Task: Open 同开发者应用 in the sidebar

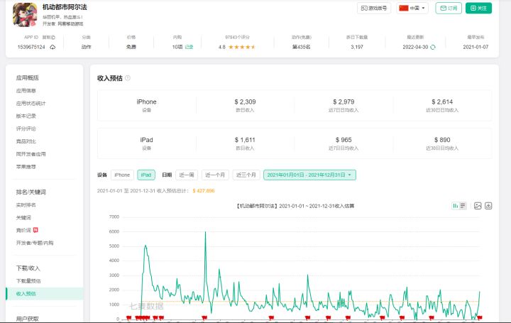Action: 31,154
